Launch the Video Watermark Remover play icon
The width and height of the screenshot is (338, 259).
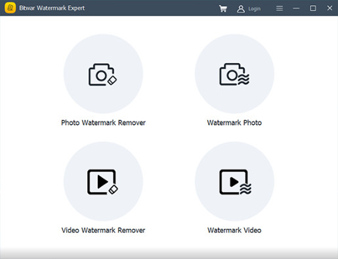[x=103, y=181]
